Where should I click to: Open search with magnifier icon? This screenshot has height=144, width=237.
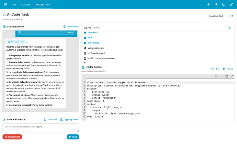[x=216, y=4]
